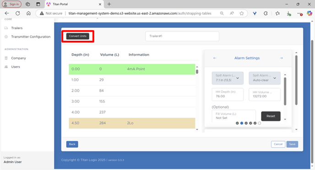Click the browser Back arrow
The image size is (315, 170).
[7, 13]
